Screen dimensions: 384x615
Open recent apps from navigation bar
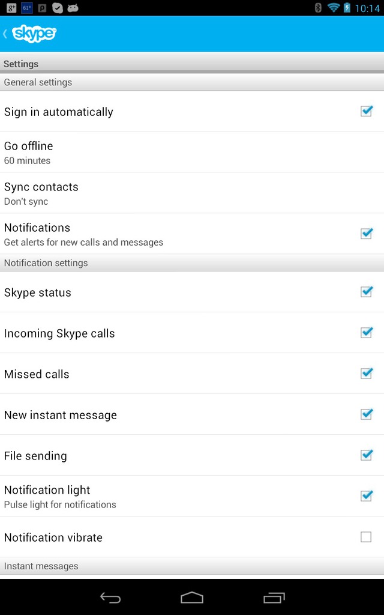click(274, 598)
